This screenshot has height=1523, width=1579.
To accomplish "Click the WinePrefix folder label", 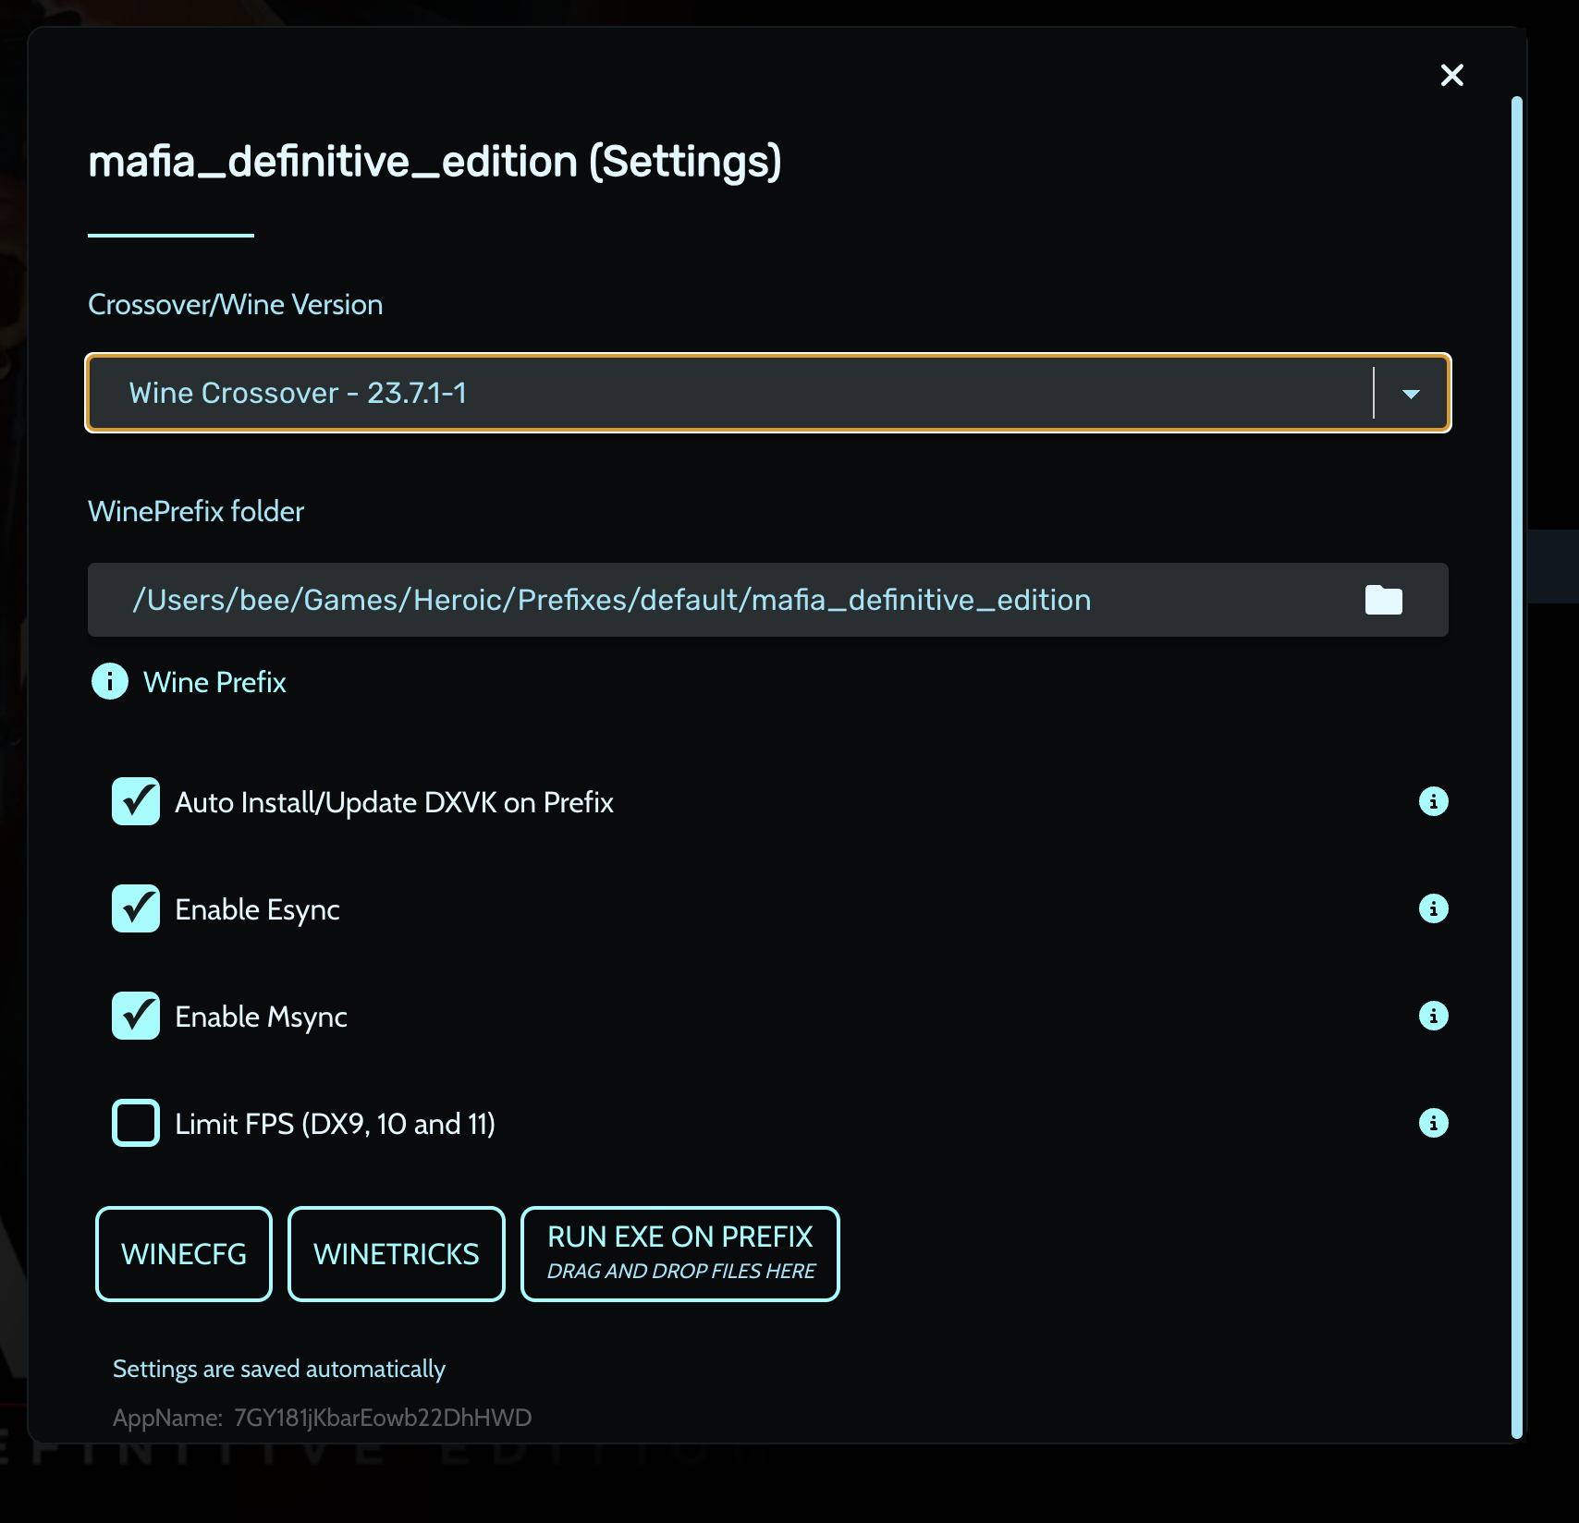I will point(196,511).
